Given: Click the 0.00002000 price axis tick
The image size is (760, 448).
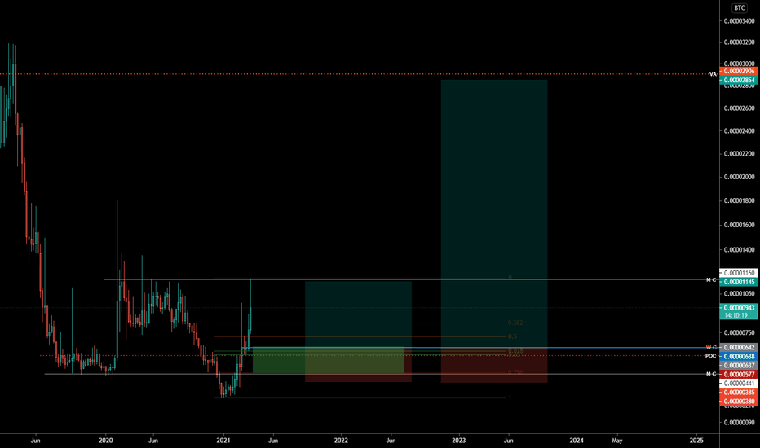Looking at the screenshot, I should [x=739, y=177].
